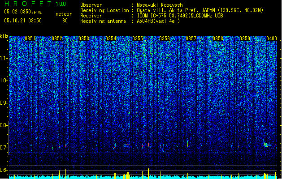Click the 0.7 frequency axis label
This screenshot has height=179, width=282.
(x=4, y=148)
